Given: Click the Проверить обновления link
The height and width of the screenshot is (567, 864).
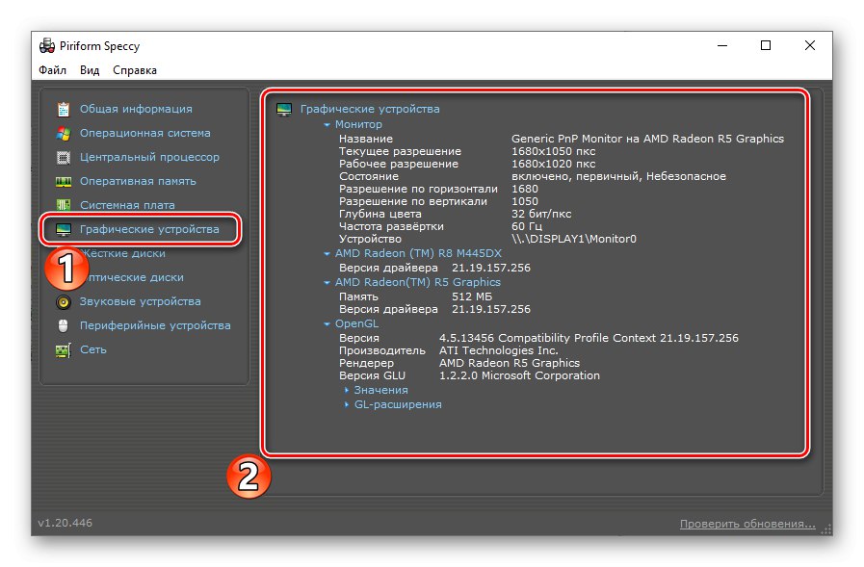Looking at the screenshot, I should coord(747,524).
